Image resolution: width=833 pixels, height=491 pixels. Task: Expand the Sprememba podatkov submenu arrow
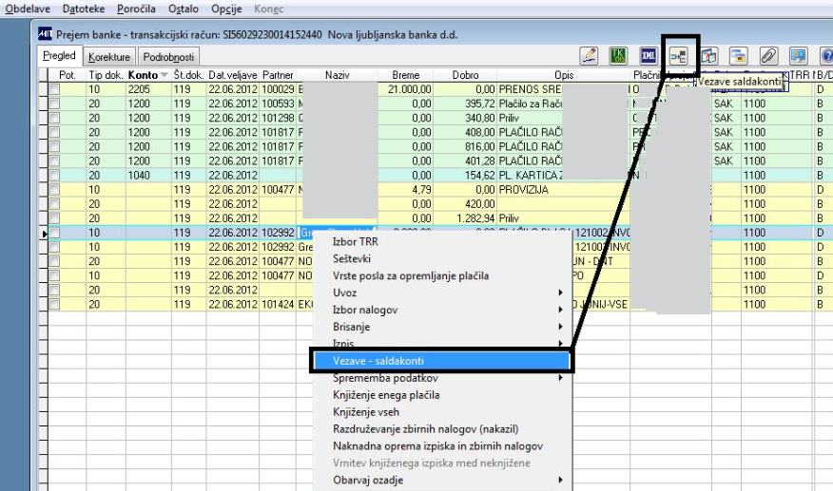click(x=560, y=378)
